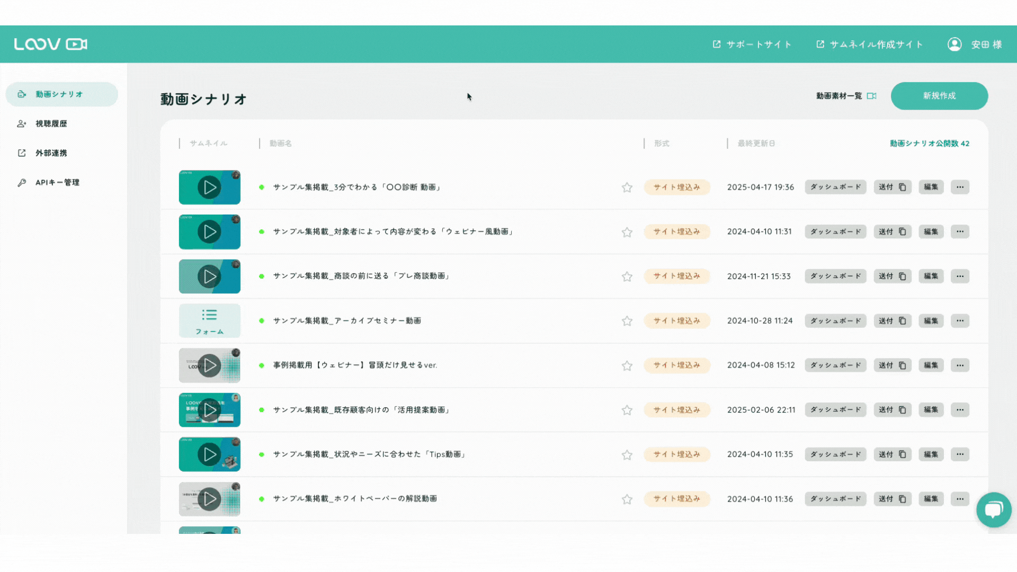The image size is (1017, 572).
Task: Toggle favorite star for the アーカイブセミナー動画
Action: tap(627, 321)
